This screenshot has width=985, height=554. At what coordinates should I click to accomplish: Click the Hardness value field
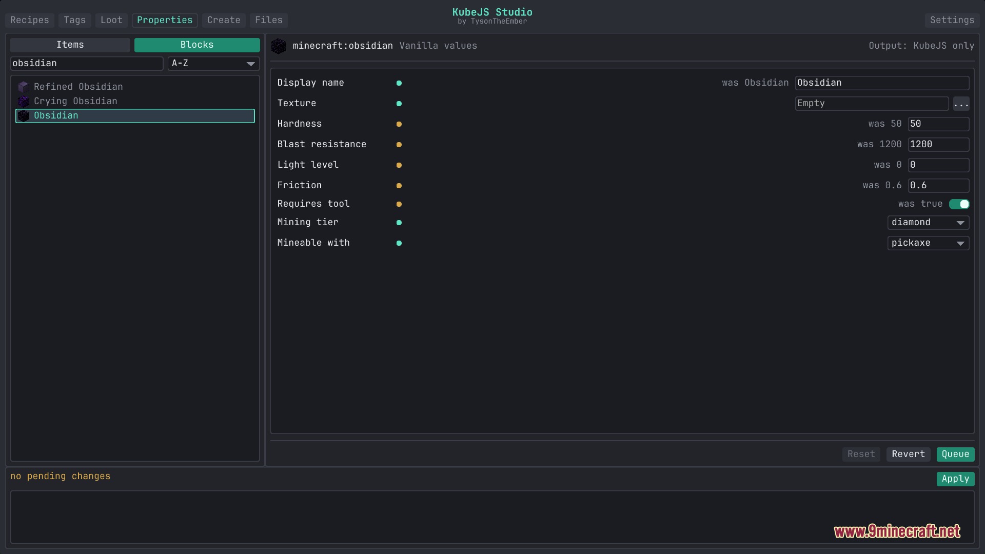pos(938,124)
